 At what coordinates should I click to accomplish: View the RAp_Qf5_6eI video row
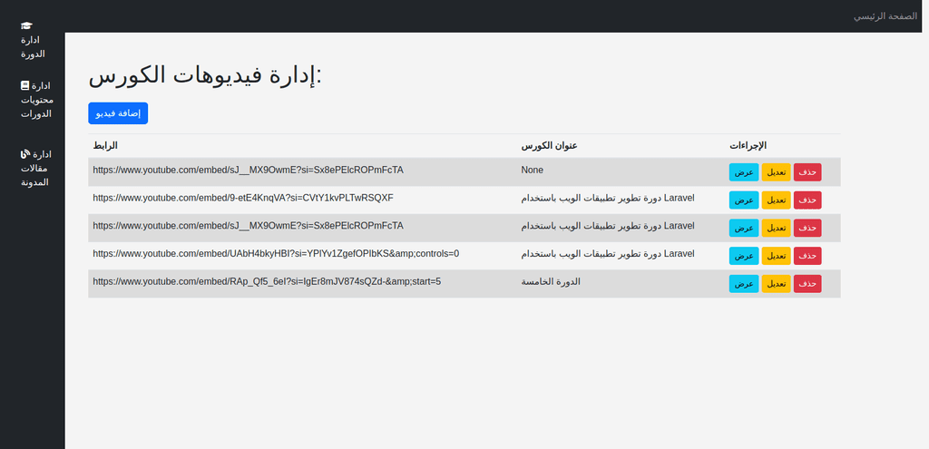click(744, 284)
